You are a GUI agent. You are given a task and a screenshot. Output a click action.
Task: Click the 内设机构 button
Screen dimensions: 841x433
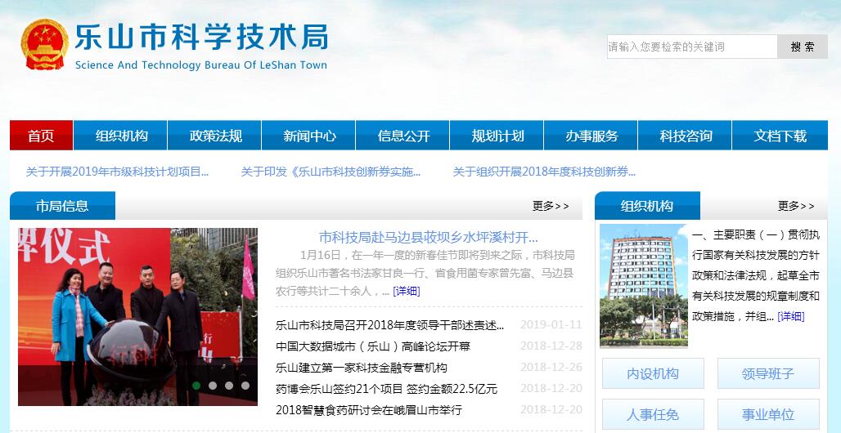pyautogui.click(x=653, y=373)
